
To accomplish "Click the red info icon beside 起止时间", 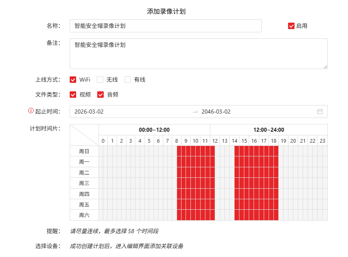I will pyautogui.click(x=31, y=110).
